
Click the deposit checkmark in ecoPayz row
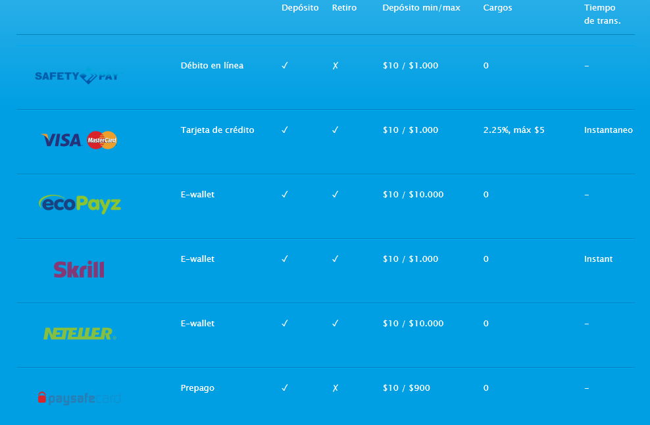pyautogui.click(x=285, y=194)
